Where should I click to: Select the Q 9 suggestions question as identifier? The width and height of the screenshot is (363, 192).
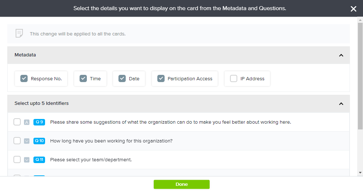click(x=17, y=122)
